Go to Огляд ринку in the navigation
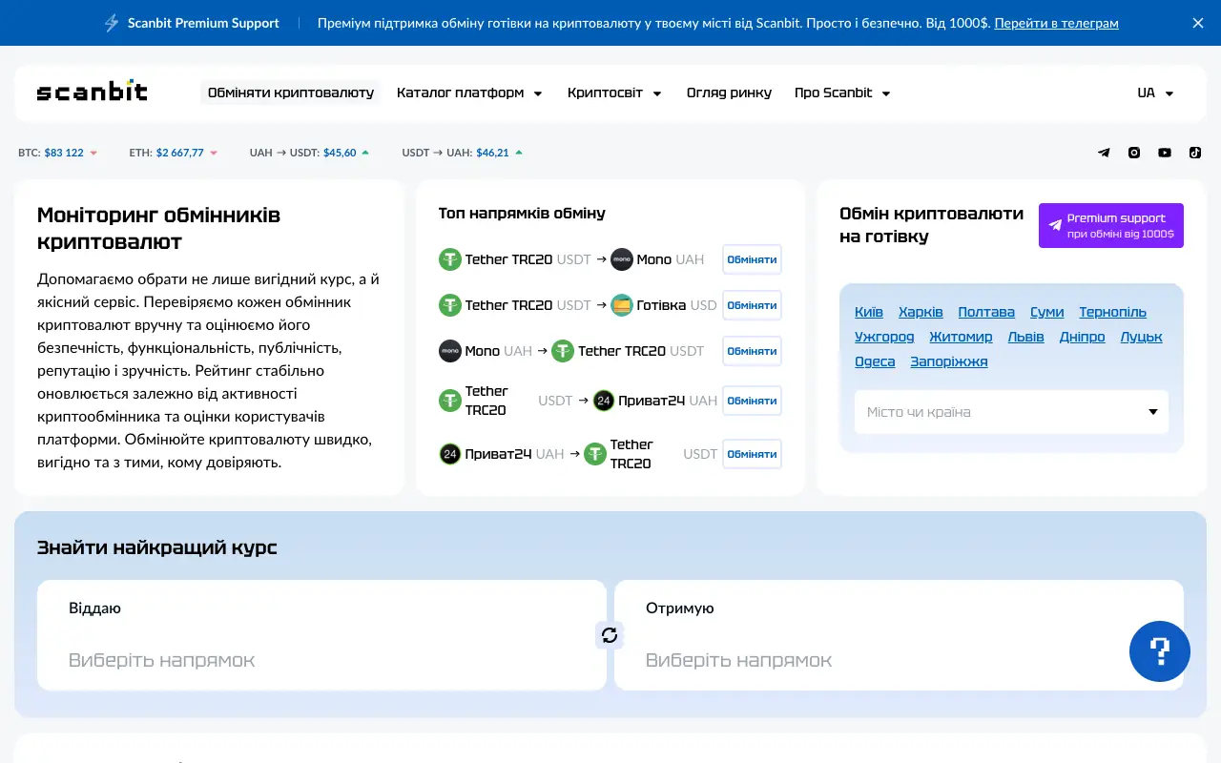This screenshot has width=1221, height=763. coord(730,93)
